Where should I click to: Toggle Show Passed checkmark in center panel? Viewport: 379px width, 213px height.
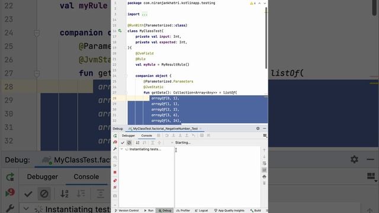pos(123,143)
